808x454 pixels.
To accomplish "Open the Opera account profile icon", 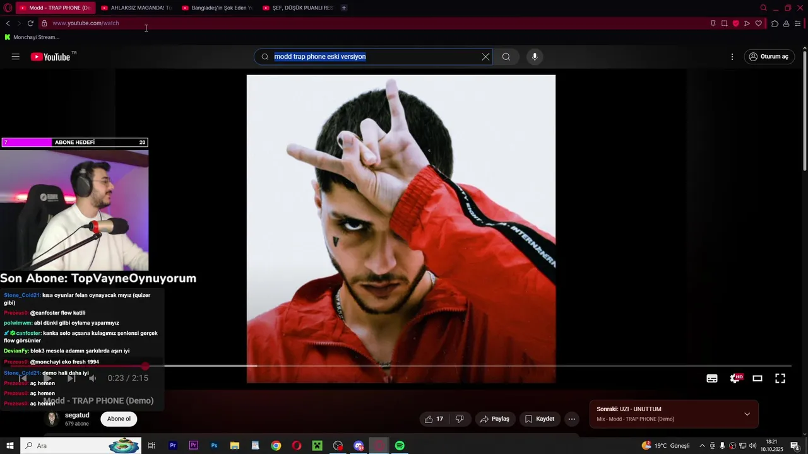I will pyautogui.click(x=787, y=23).
